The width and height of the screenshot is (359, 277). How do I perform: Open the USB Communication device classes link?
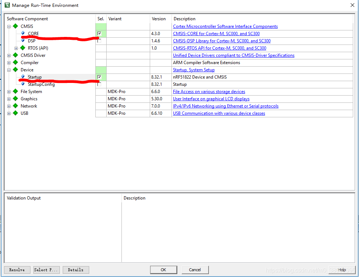coord(219,113)
